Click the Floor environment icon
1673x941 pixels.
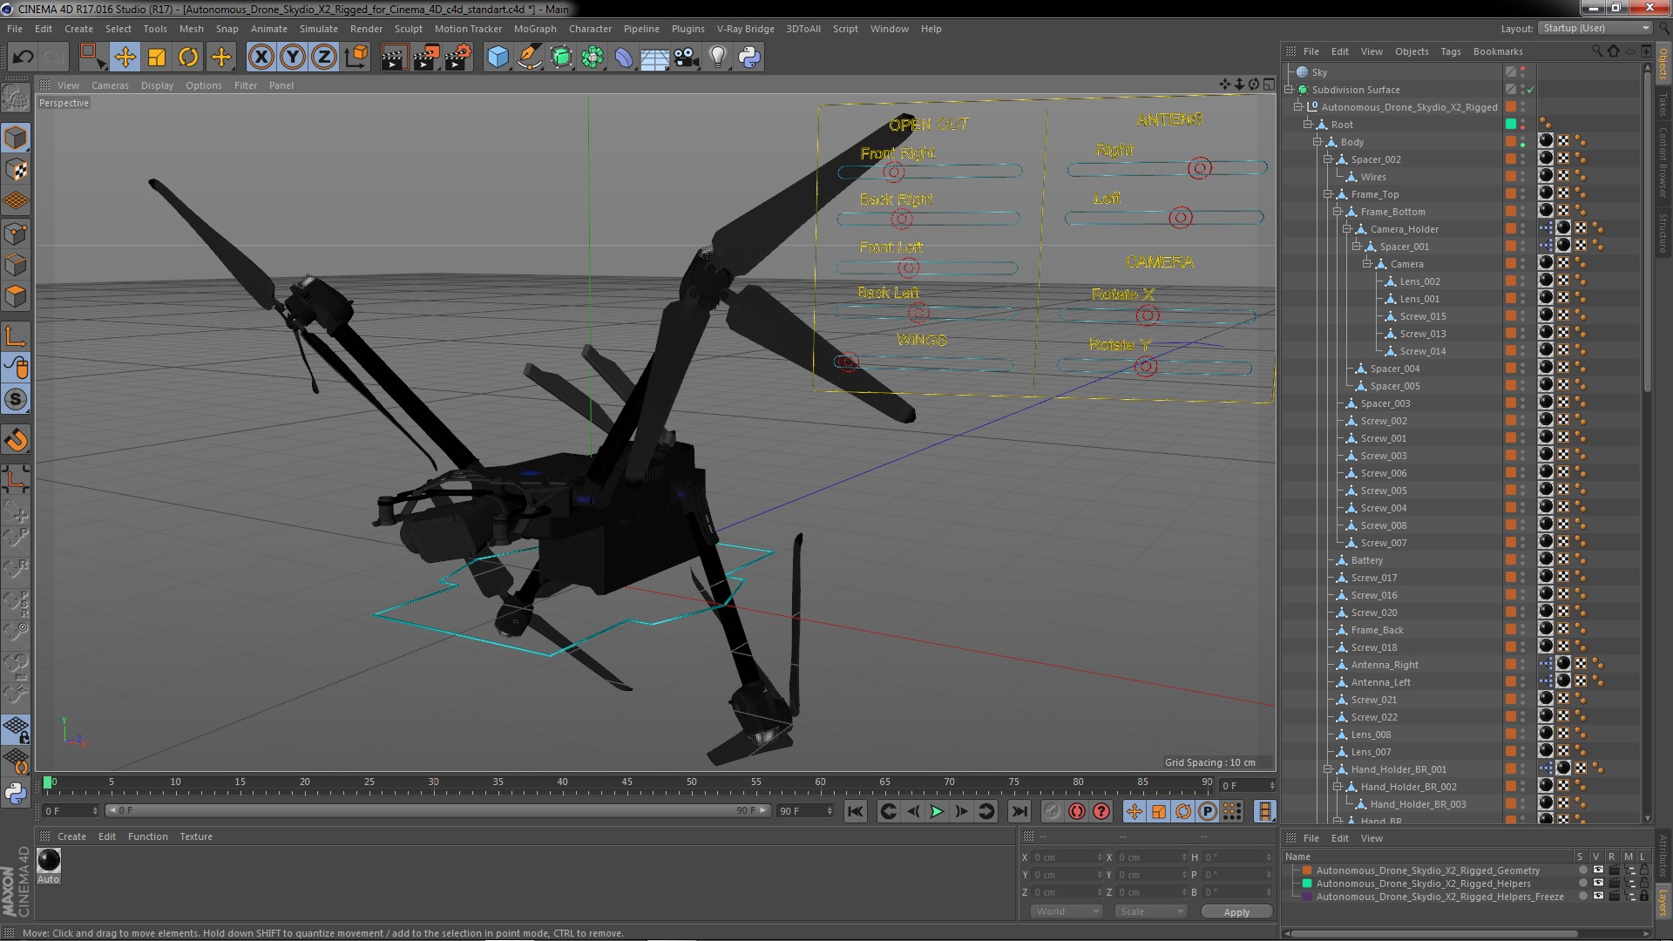pos(655,58)
